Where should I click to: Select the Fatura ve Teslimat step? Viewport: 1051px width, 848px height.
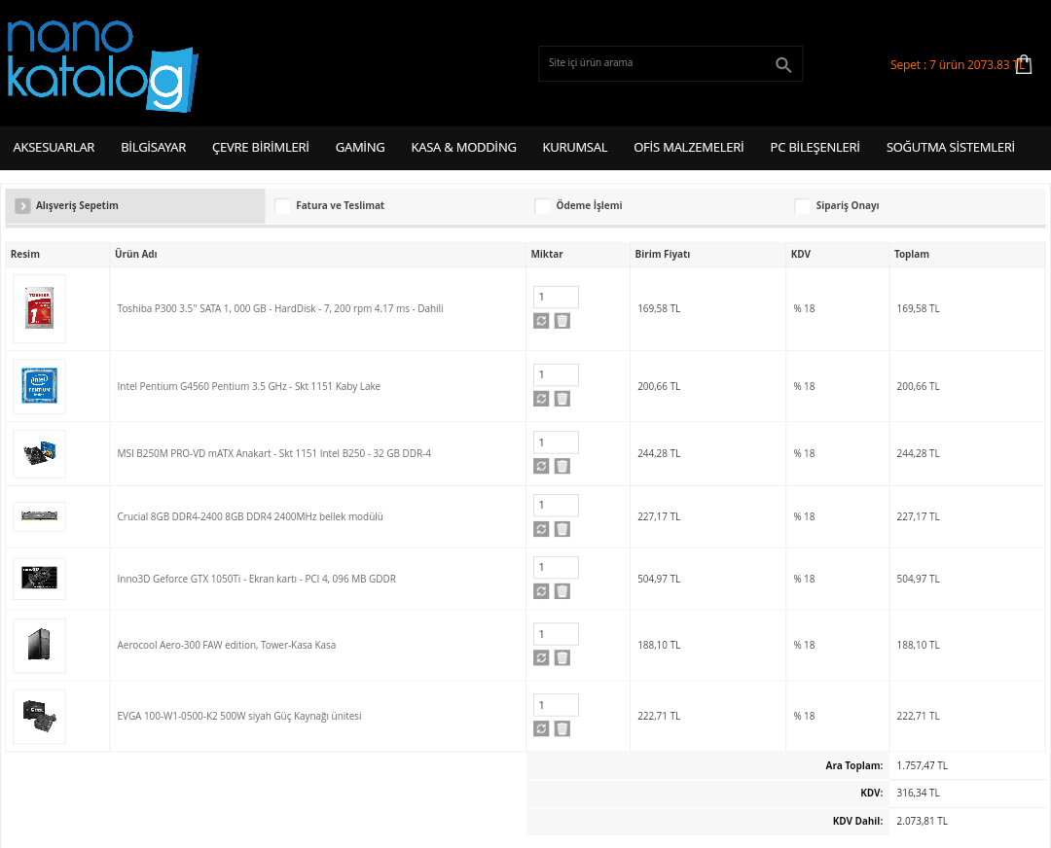point(340,205)
